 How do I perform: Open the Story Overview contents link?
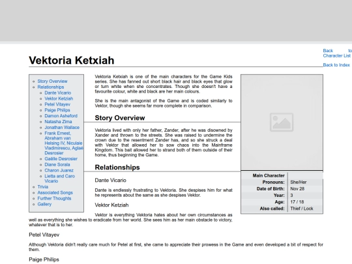coord(52,81)
